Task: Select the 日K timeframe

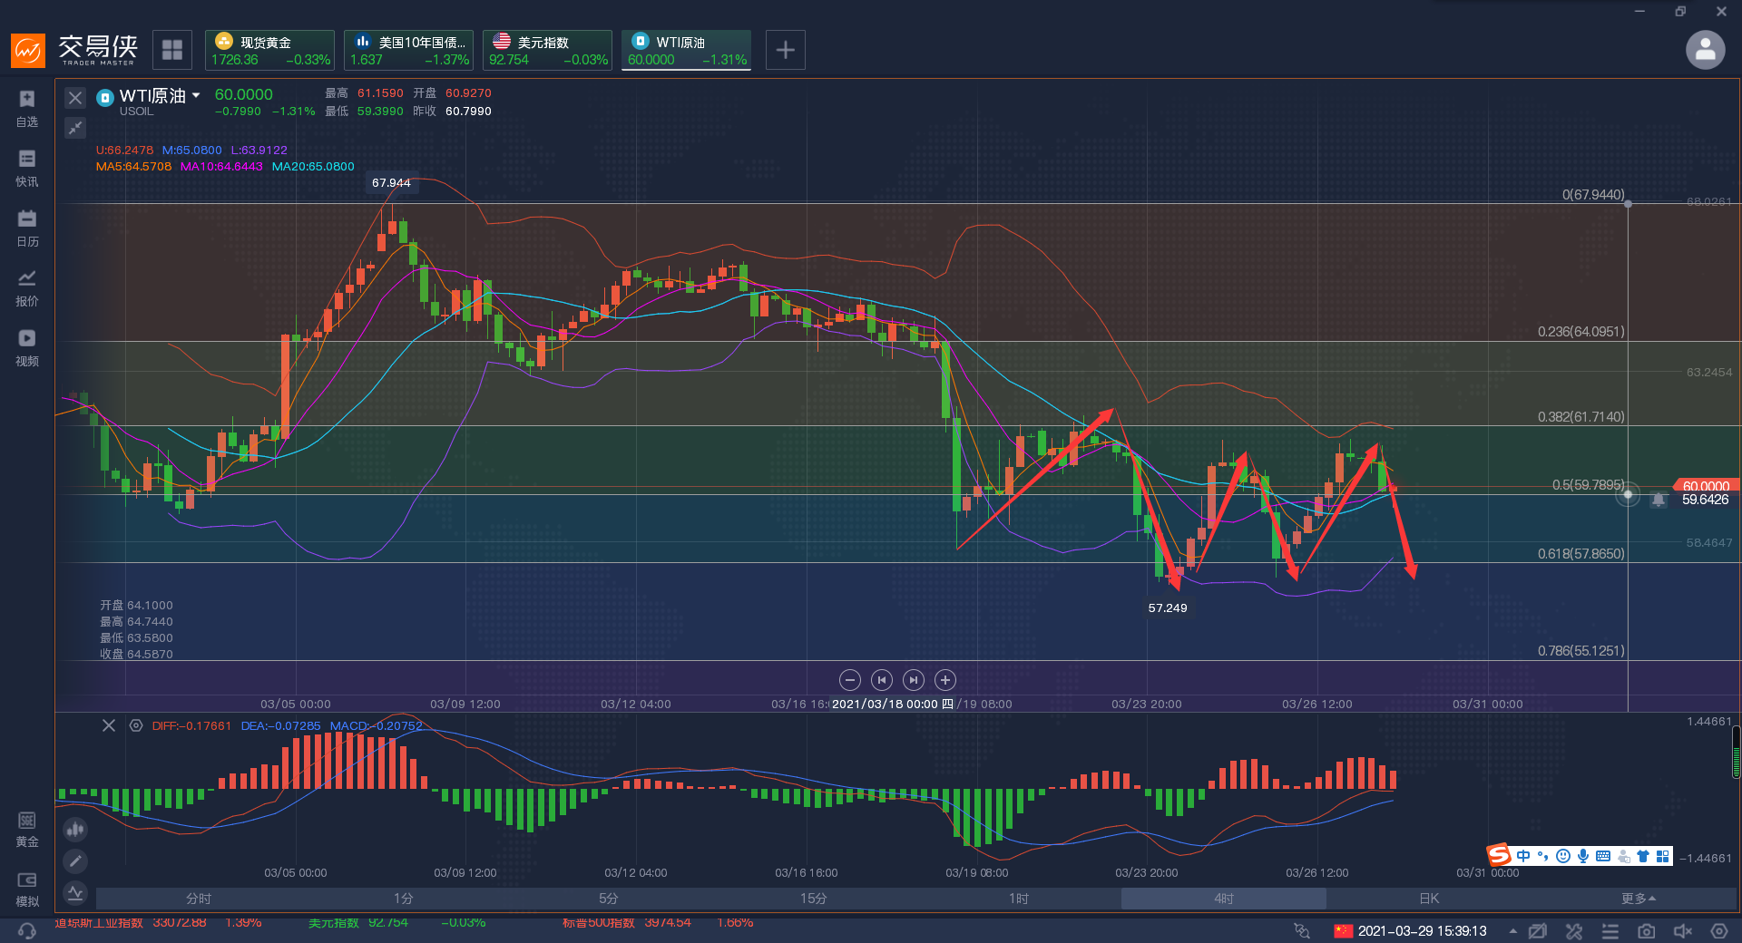Action: (x=1429, y=899)
